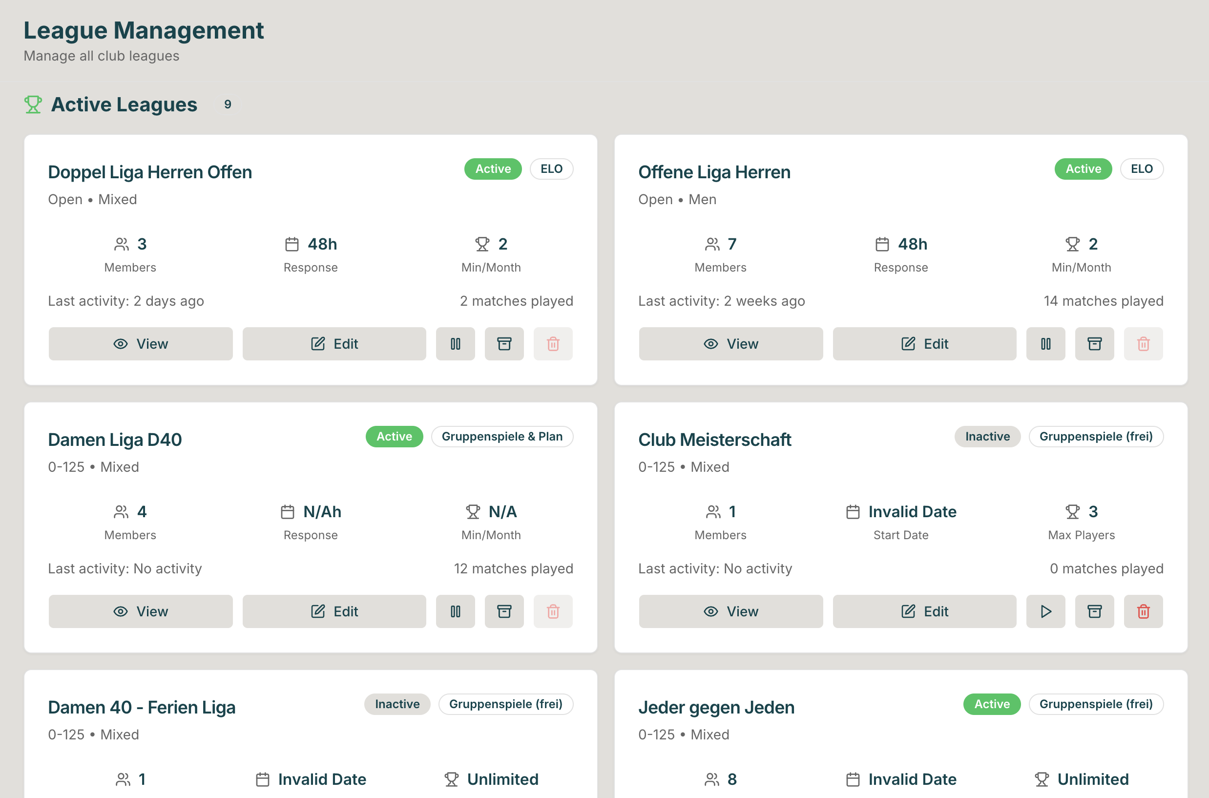The width and height of the screenshot is (1209, 798).
Task: Open the Jeder gegen Jeden league title
Action: tap(716, 708)
